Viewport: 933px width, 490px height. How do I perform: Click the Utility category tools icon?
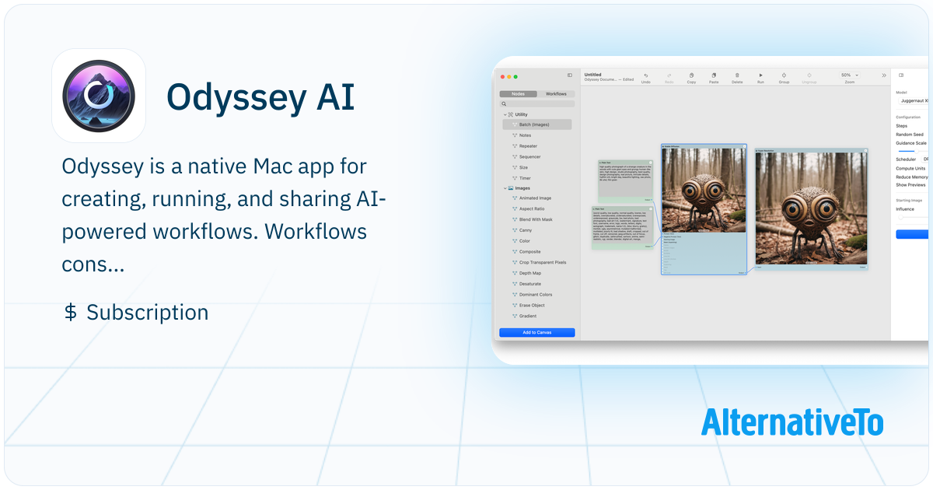click(511, 114)
